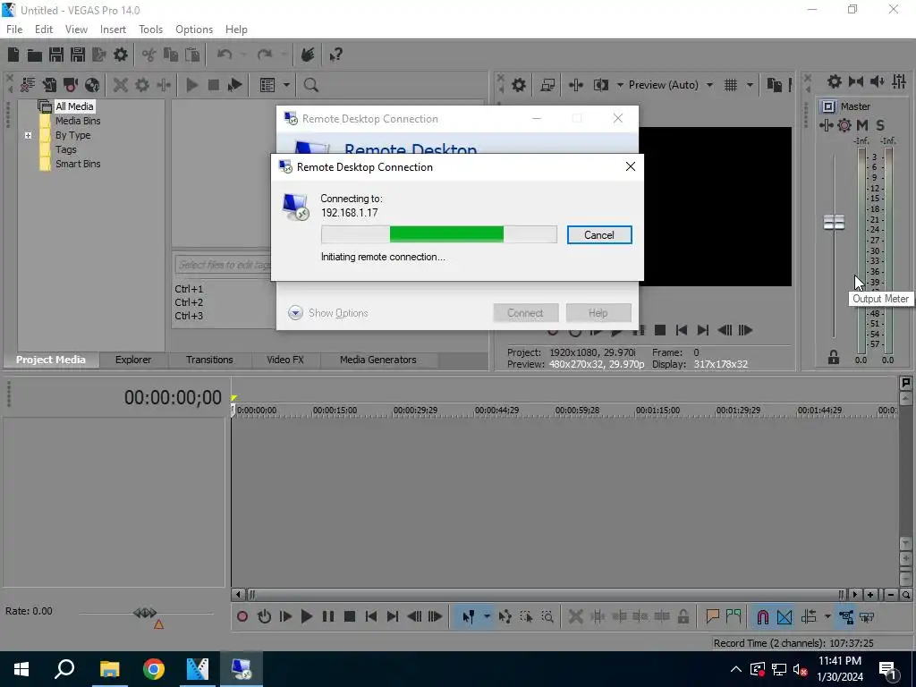Open the File menu
Image resolution: width=916 pixels, height=687 pixels.
[14, 30]
